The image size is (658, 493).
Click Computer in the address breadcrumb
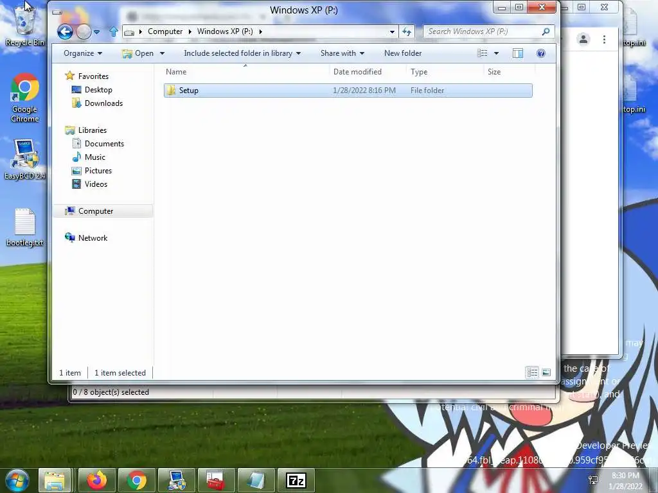click(x=165, y=31)
